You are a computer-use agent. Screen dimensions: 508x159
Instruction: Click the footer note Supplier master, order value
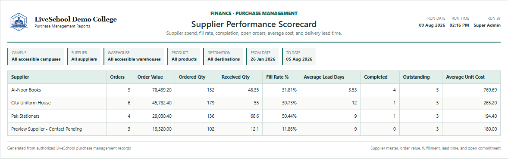(436, 148)
